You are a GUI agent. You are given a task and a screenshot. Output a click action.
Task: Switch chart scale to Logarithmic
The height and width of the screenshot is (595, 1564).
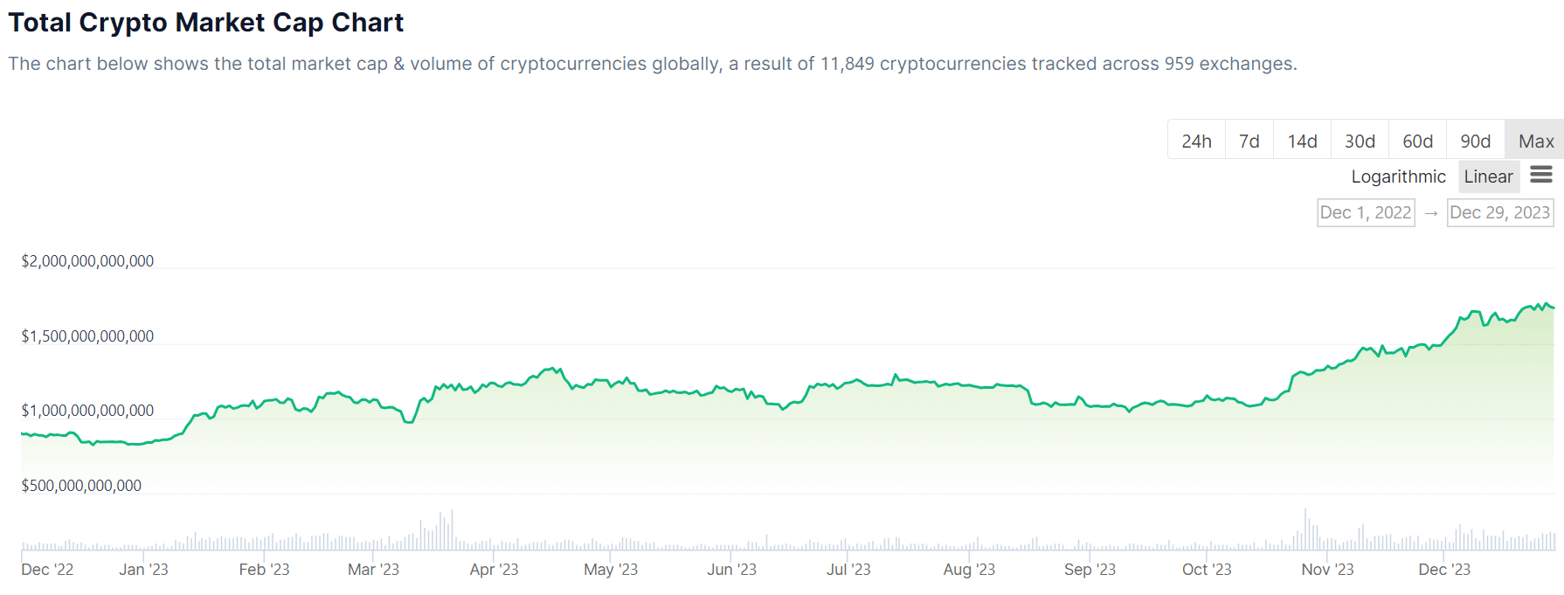click(1397, 176)
